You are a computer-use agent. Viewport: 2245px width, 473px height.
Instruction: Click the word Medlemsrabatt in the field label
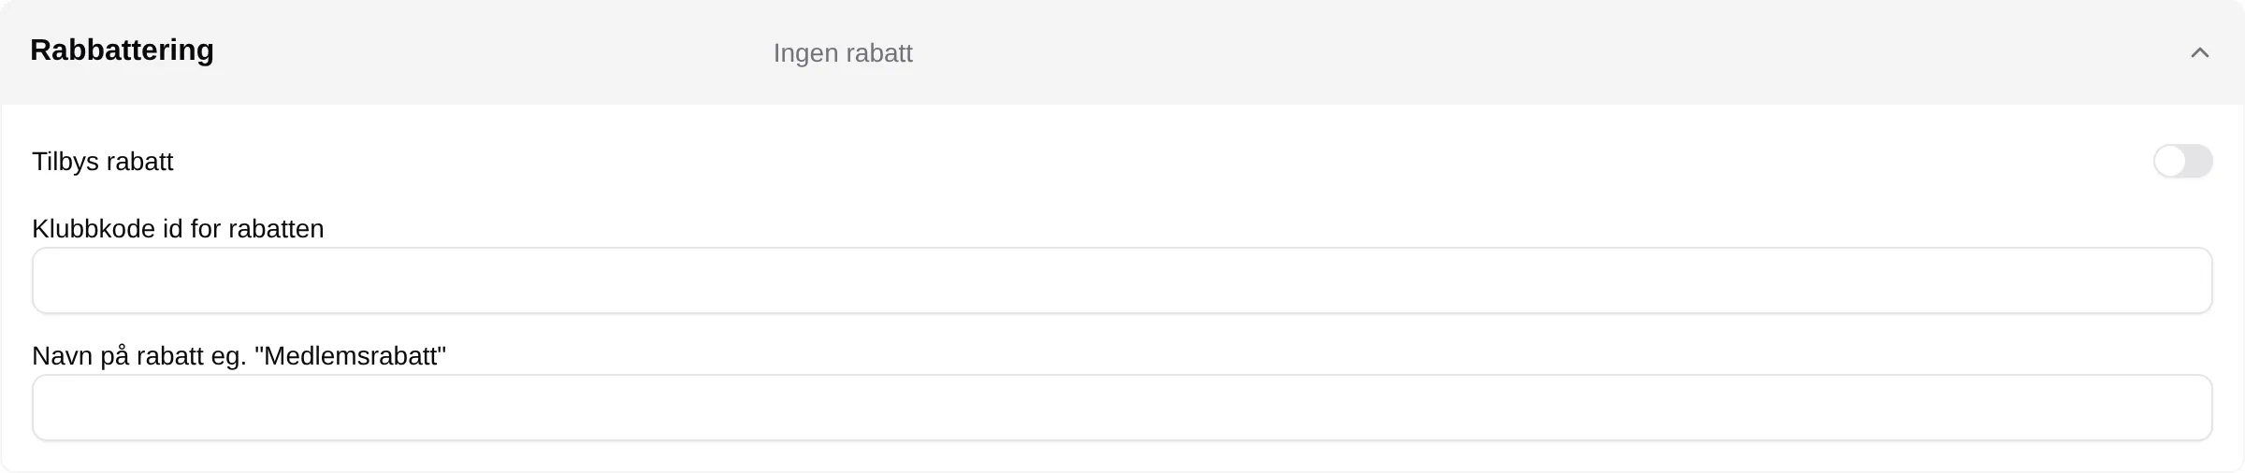[350, 356]
